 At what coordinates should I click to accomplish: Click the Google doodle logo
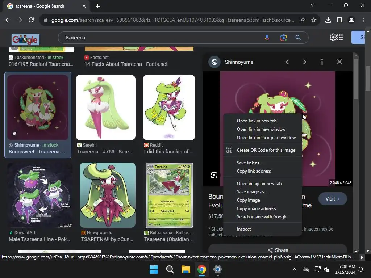(x=26, y=39)
